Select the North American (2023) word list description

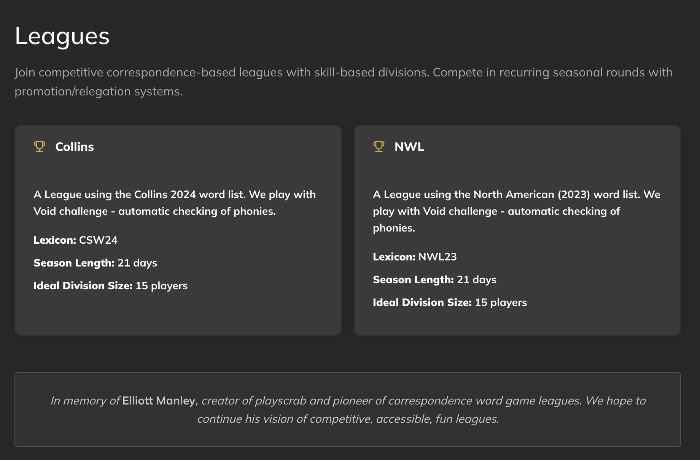click(516, 211)
